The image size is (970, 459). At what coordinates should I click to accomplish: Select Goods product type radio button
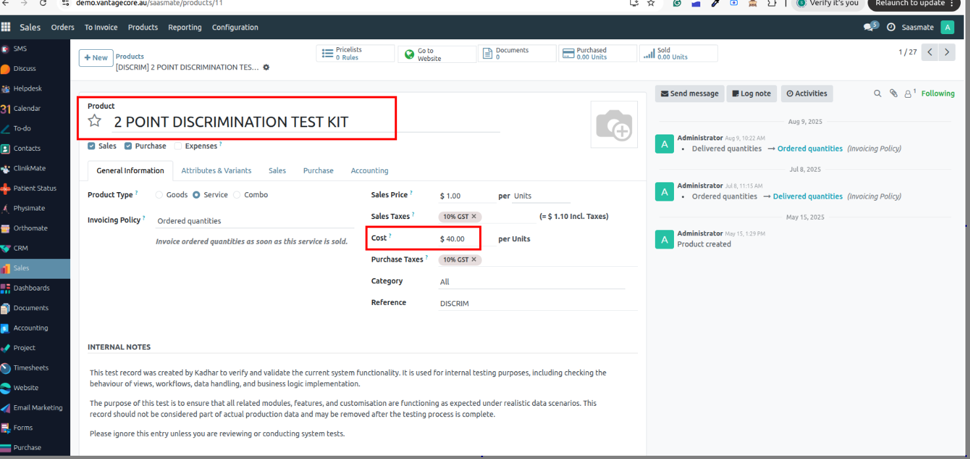(159, 195)
